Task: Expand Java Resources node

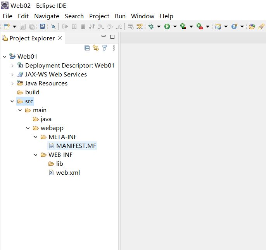Action: (12, 83)
